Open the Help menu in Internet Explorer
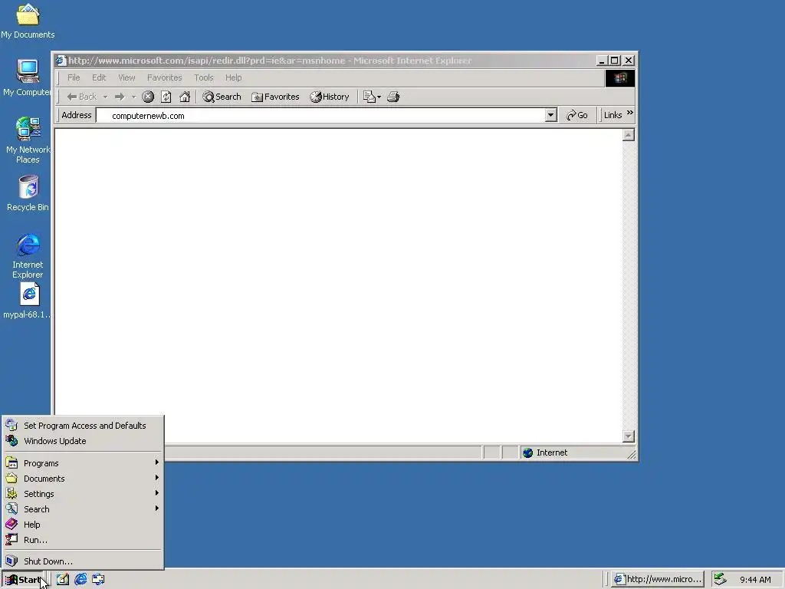Viewport: 785px width, 589px height. point(233,77)
